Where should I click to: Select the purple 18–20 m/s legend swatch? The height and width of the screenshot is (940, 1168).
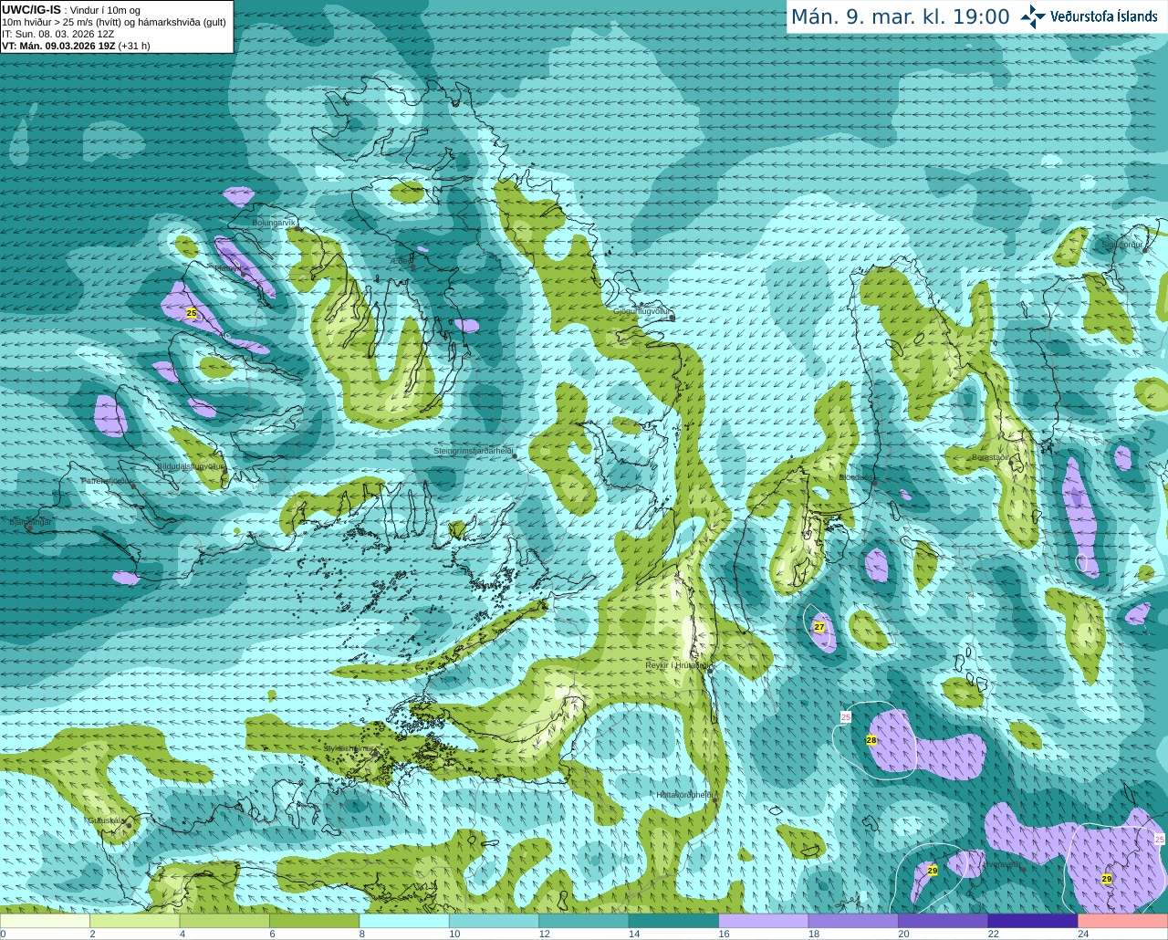point(853,921)
